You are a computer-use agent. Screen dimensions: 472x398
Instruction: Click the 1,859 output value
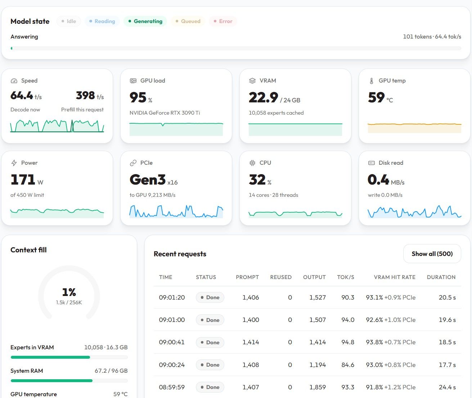click(x=318, y=387)
